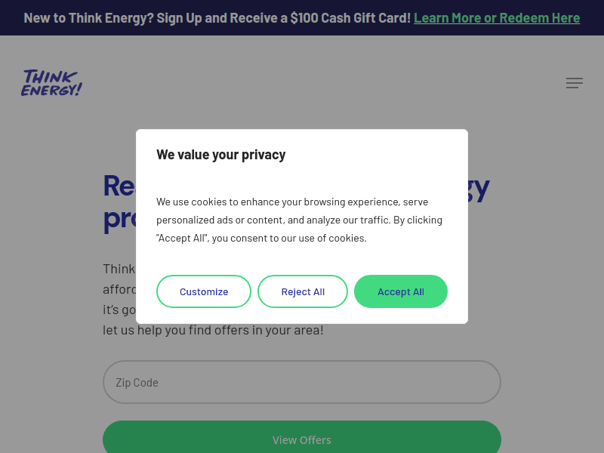Click the 'We value your privacy' dialog heading
The width and height of the screenshot is (604, 453).
point(221,154)
